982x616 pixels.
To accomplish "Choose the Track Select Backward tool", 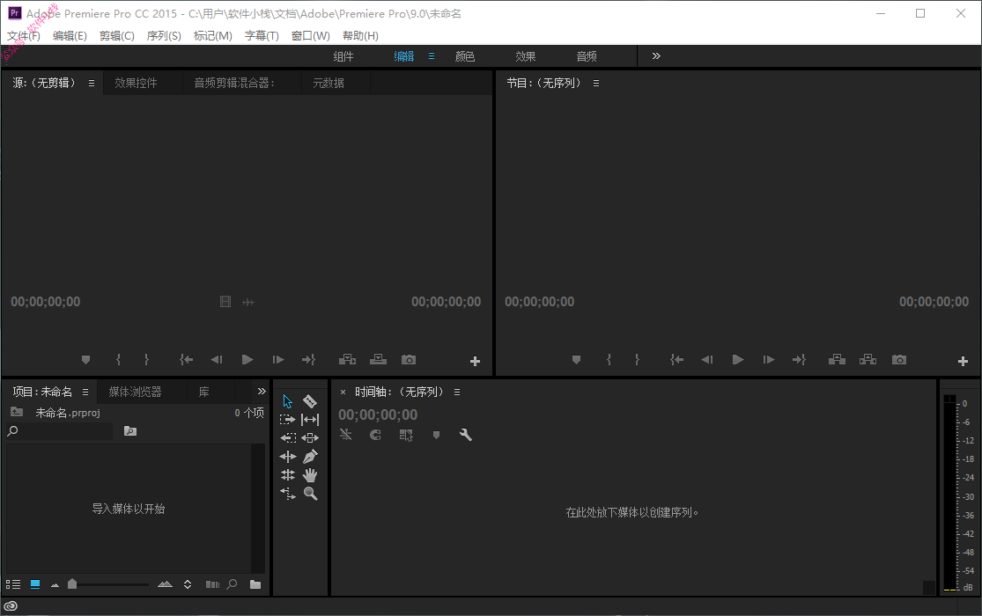I will (287, 437).
